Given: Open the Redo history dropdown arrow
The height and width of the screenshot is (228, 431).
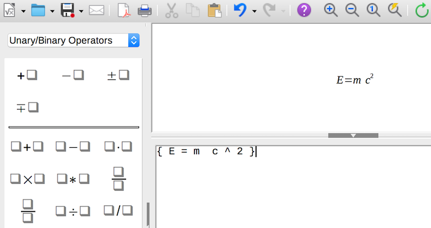Looking at the screenshot, I should [283, 11].
